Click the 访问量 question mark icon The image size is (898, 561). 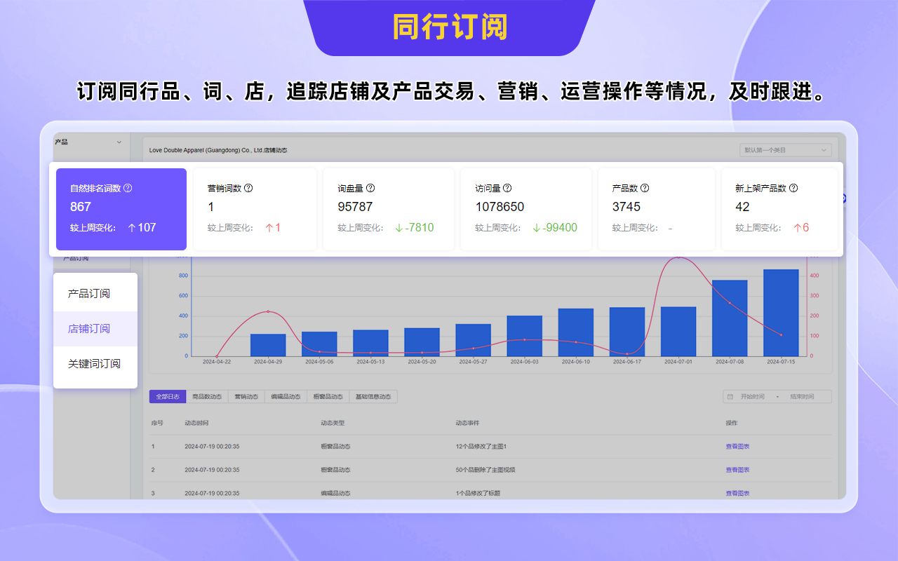point(508,188)
